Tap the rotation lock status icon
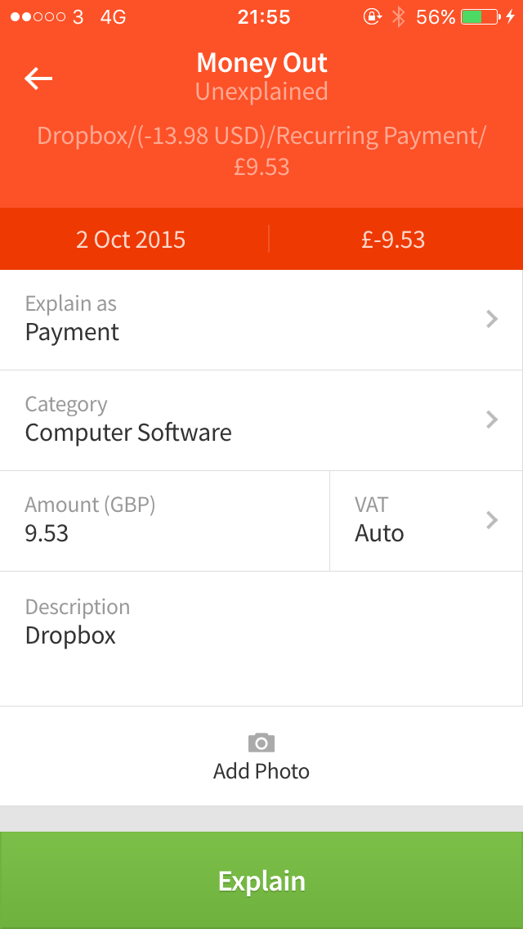Image resolution: width=523 pixels, height=929 pixels. point(373,17)
